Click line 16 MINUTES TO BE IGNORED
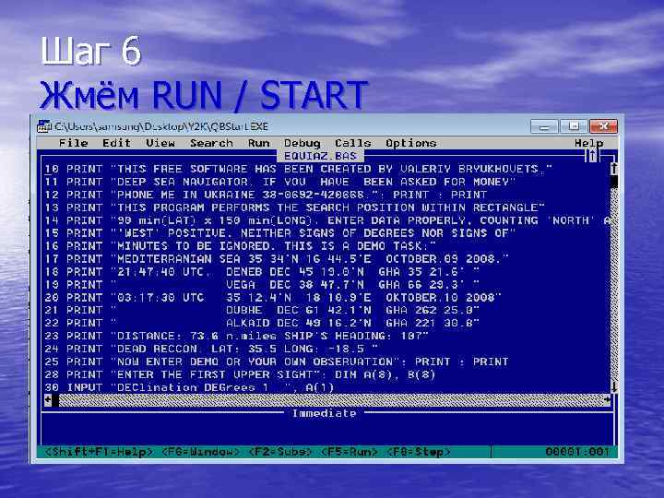Screen dimensions: 664x498 [194, 246]
